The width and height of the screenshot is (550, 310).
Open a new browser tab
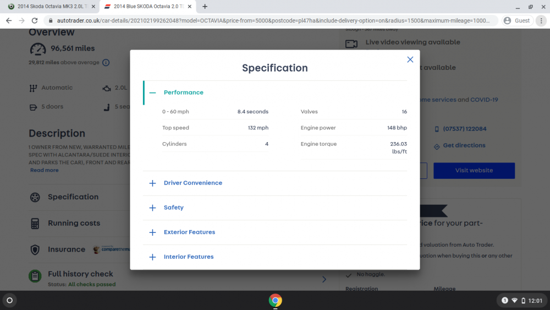(205, 6)
